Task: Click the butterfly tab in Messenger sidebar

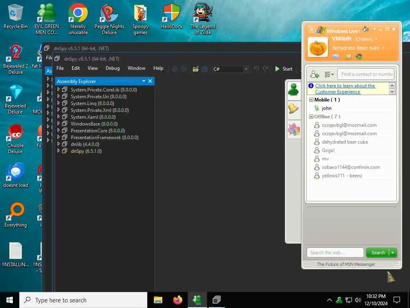Action: pyautogui.click(x=293, y=129)
